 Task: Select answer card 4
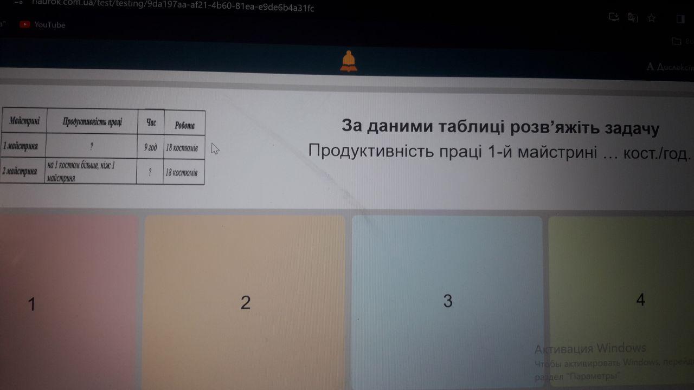[621, 302]
